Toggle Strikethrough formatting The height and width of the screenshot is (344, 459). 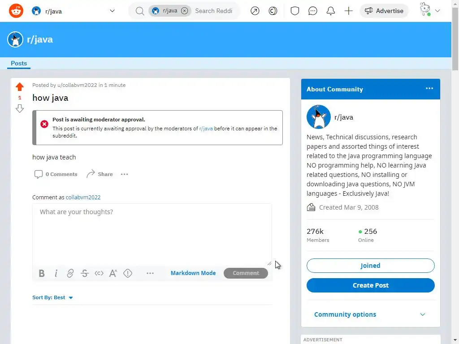point(85,273)
